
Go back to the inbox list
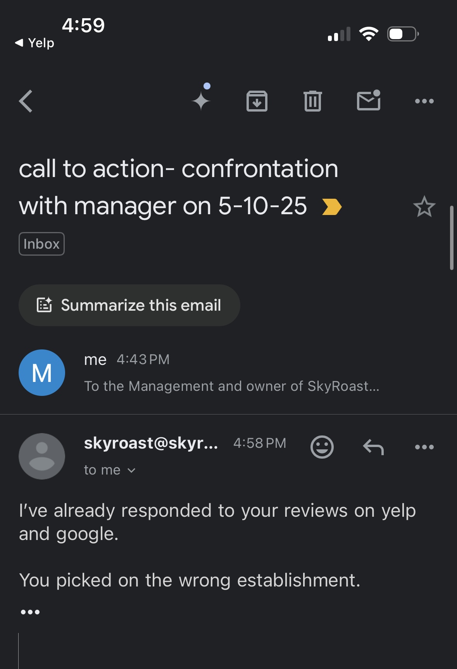pos(26,101)
